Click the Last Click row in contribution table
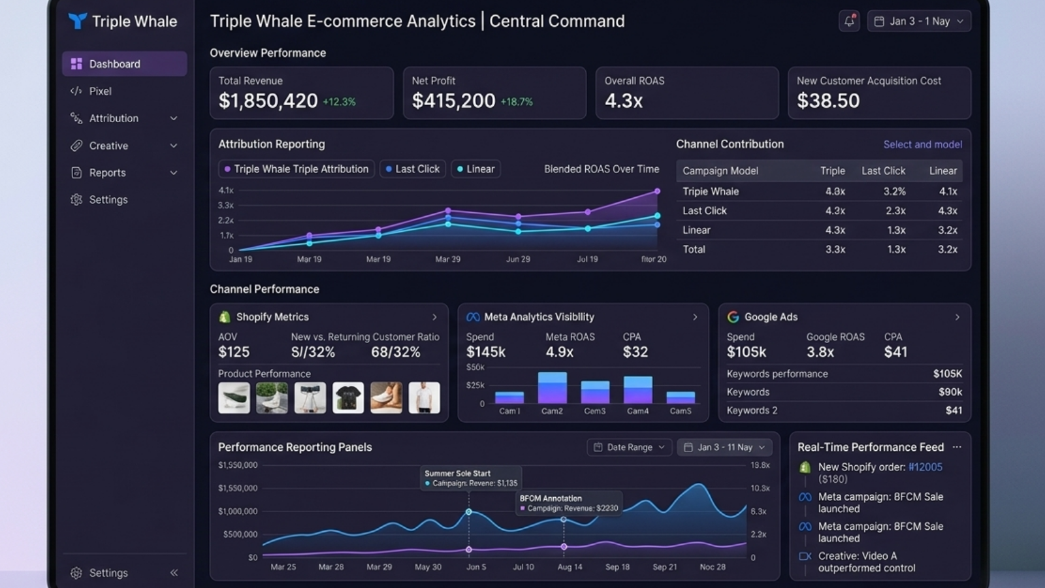The image size is (1045, 588). point(819,210)
